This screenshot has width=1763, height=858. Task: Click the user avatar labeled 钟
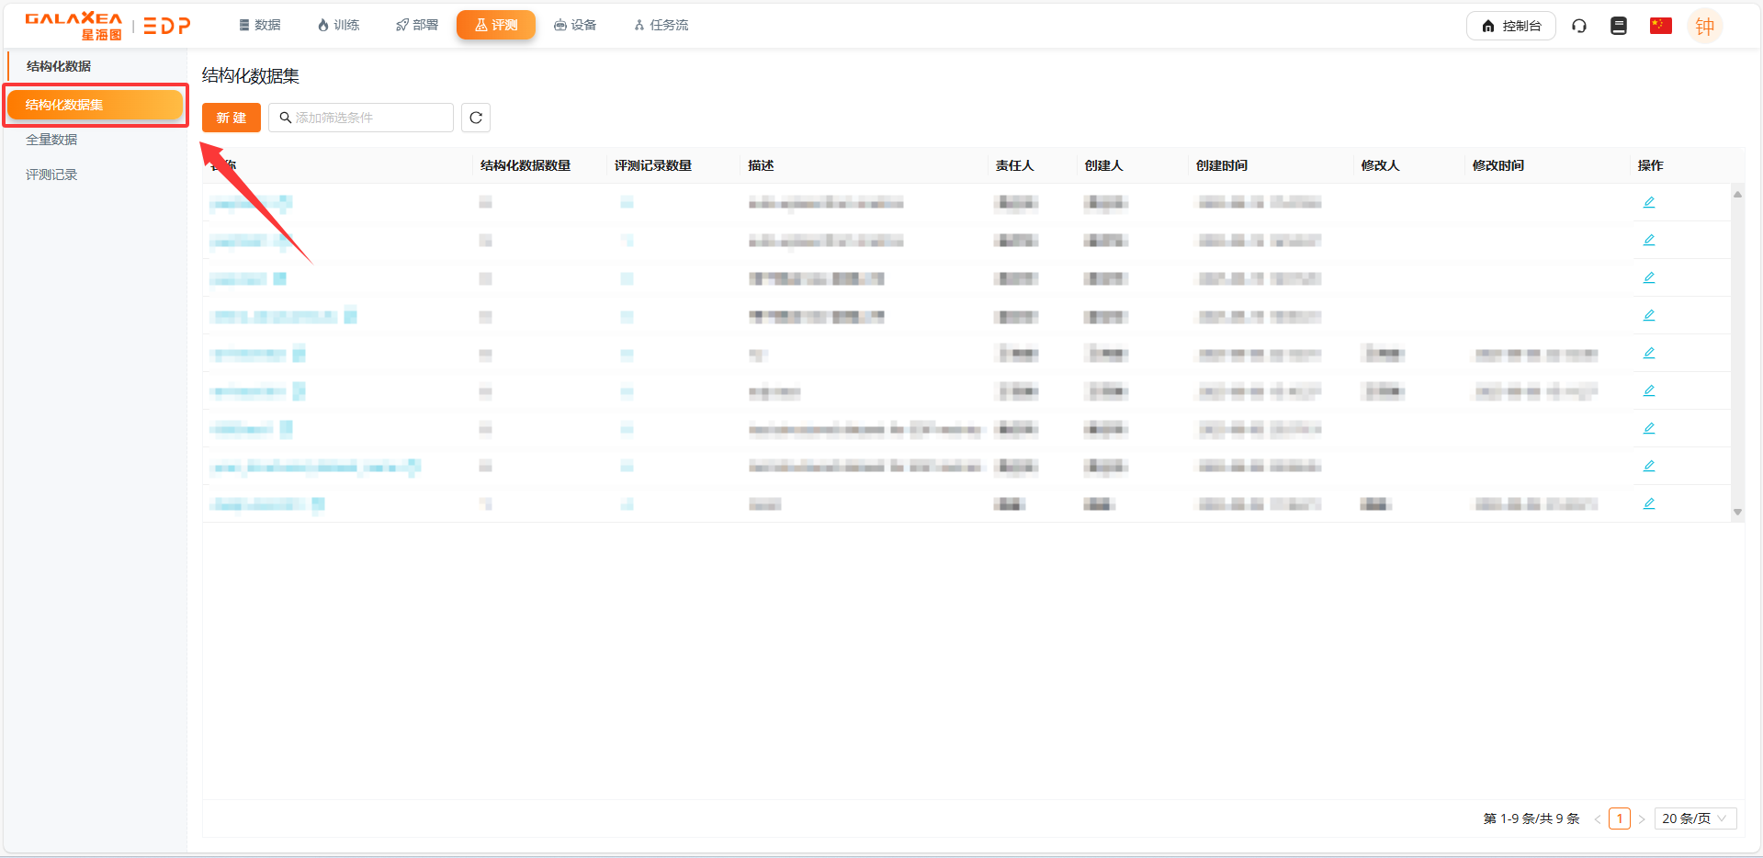tap(1704, 27)
